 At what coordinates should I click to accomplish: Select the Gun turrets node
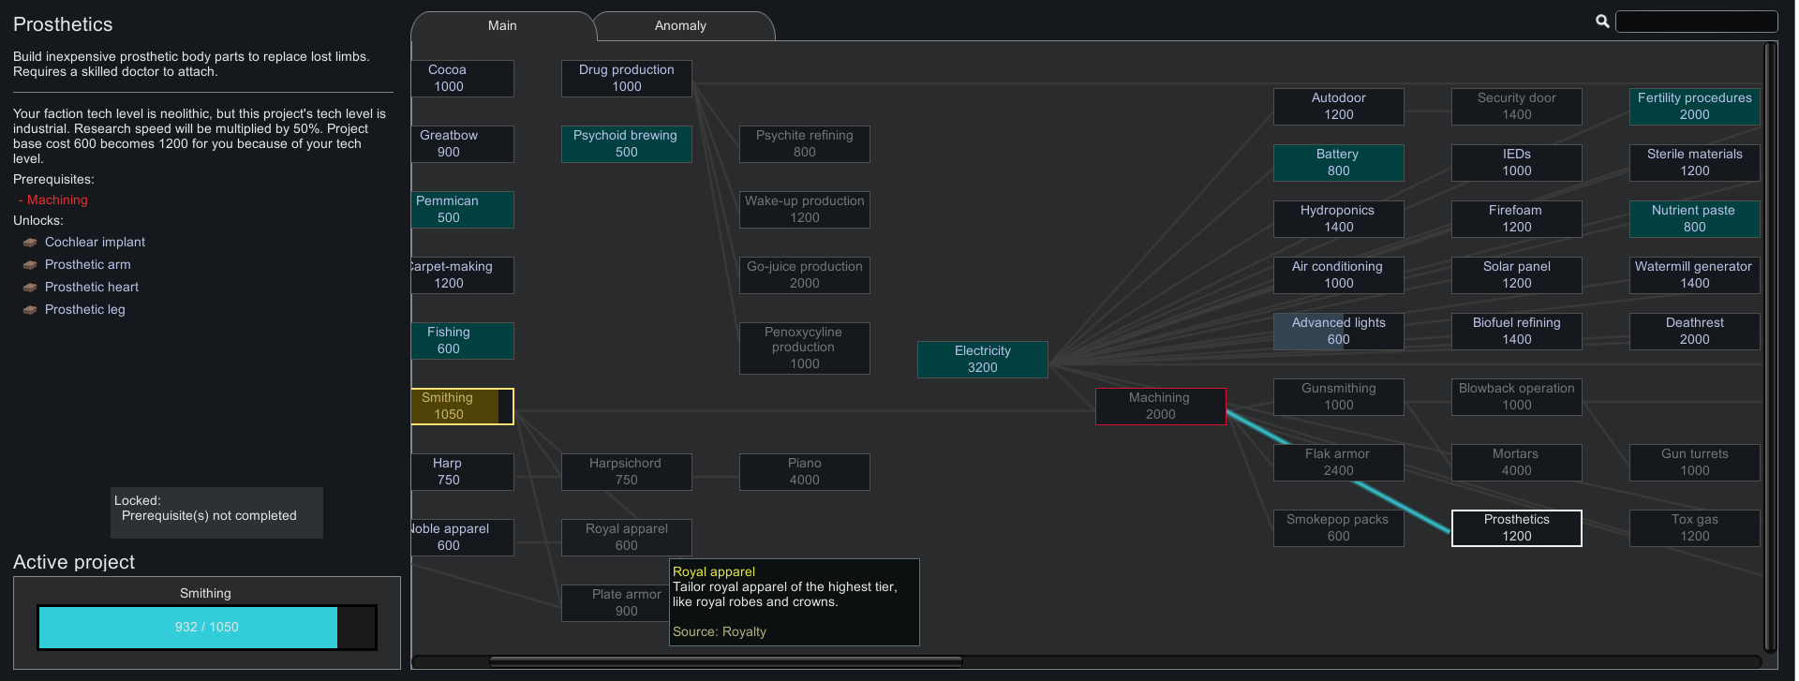(x=1695, y=463)
